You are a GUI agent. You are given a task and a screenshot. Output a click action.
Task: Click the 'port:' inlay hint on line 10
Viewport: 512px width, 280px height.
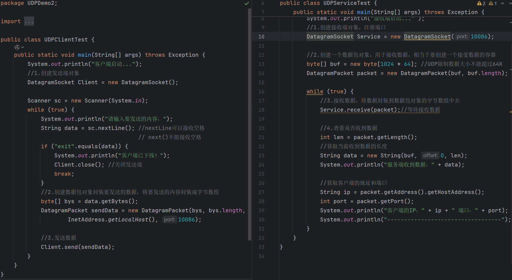tap(462, 37)
